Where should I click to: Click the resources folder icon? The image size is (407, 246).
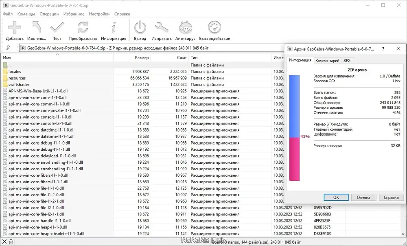5,78
